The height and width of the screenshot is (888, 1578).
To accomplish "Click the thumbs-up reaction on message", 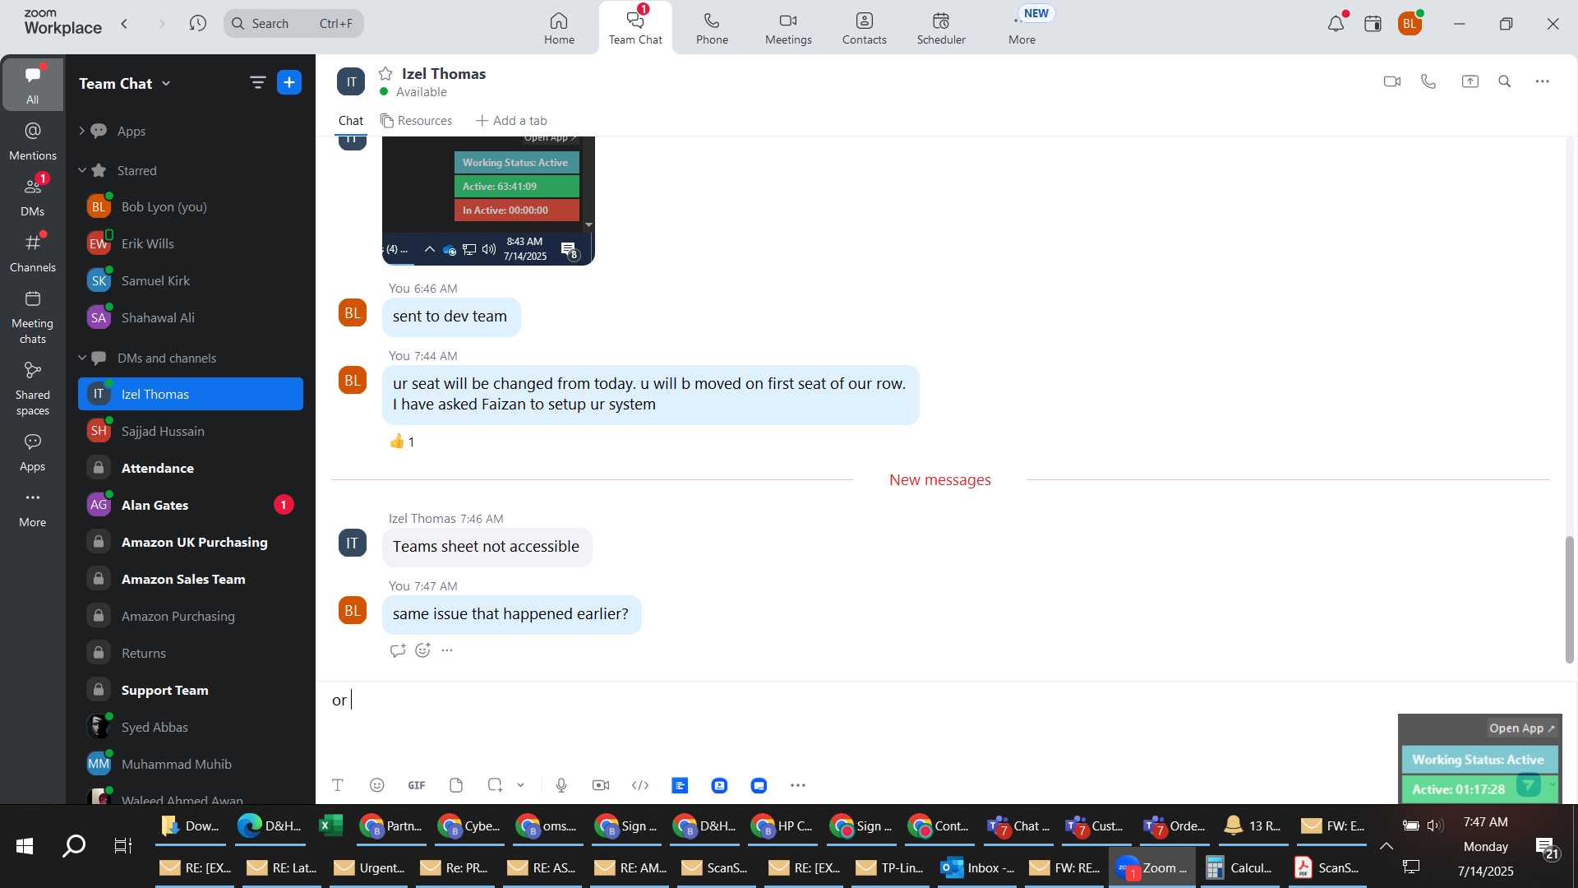I will click(x=402, y=442).
